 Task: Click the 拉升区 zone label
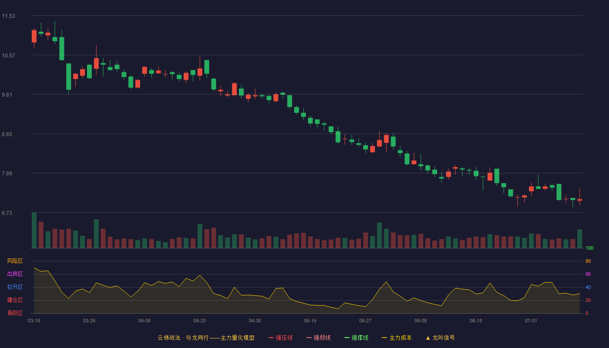tap(15, 287)
